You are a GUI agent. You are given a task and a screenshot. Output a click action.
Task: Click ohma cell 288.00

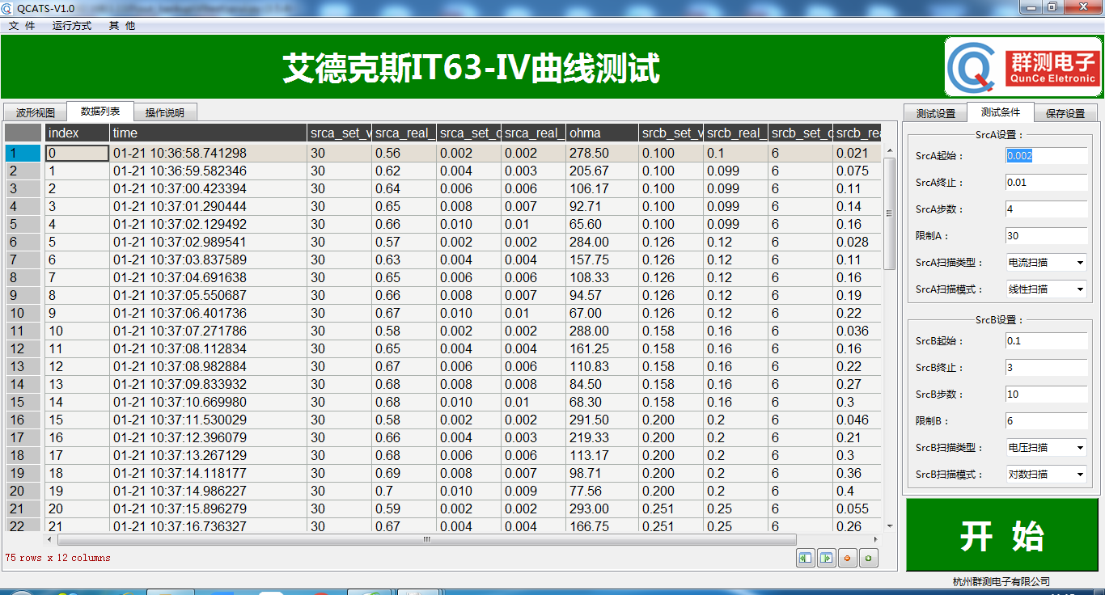click(x=602, y=331)
